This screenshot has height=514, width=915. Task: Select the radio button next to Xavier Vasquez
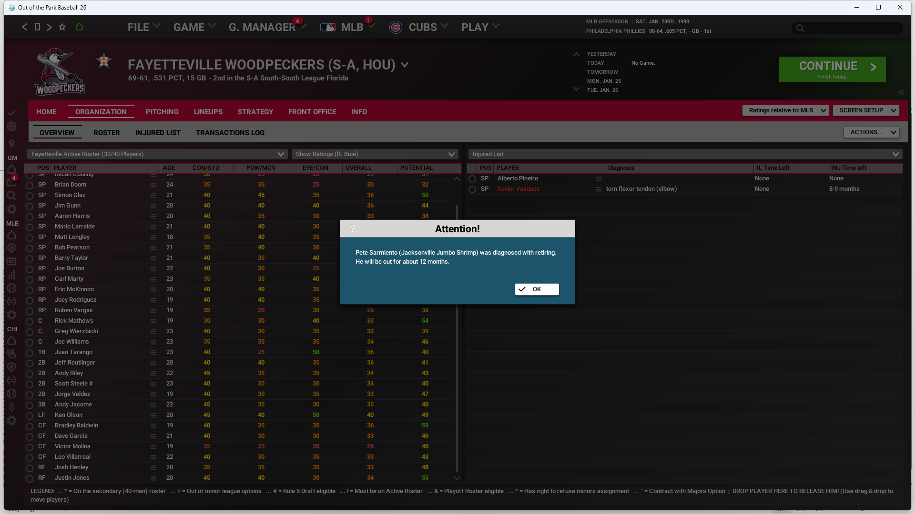(472, 189)
